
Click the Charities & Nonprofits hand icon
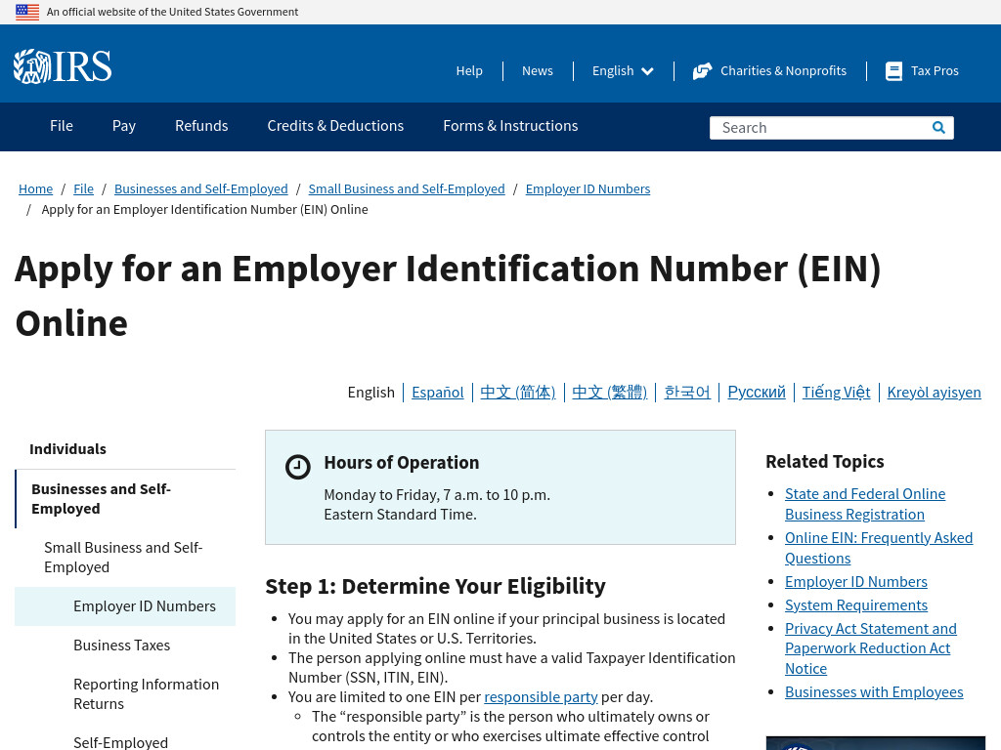pos(702,70)
